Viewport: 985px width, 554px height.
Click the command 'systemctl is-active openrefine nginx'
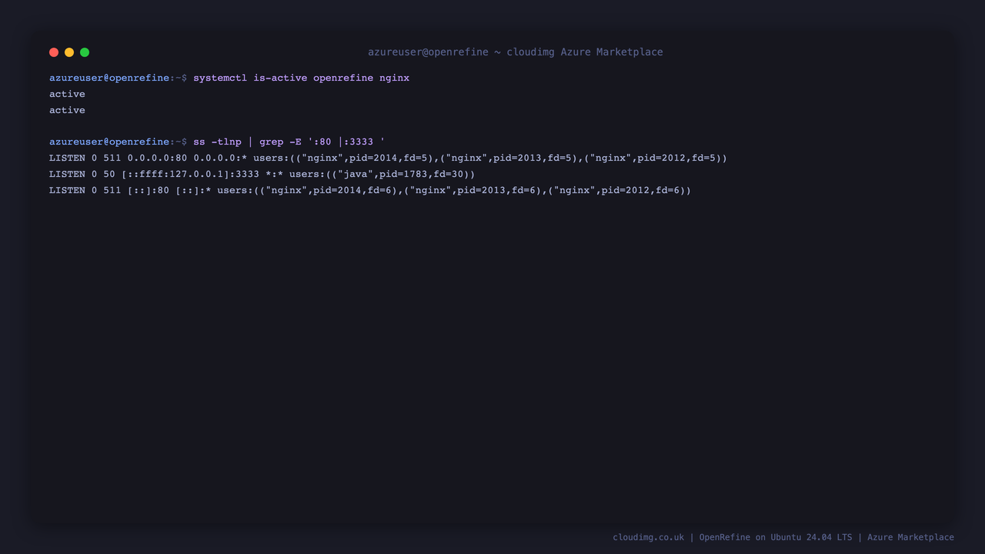301,78
